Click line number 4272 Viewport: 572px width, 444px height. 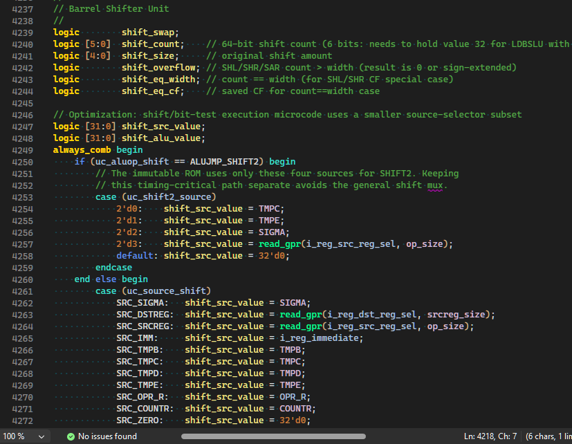coord(22,420)
